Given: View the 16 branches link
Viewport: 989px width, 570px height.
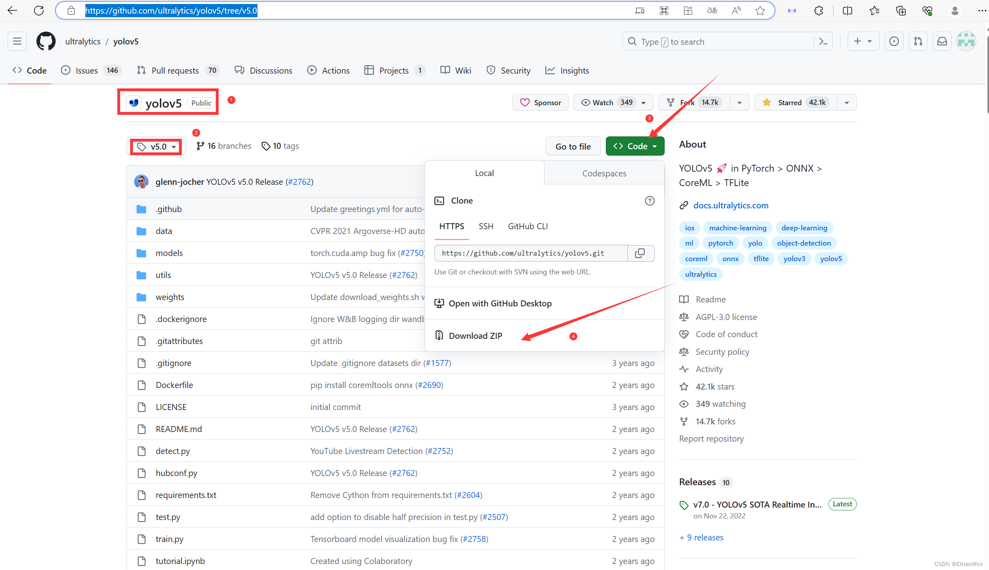Looking at the screenshot, I should pyautogui.click(x=224, y=146).
